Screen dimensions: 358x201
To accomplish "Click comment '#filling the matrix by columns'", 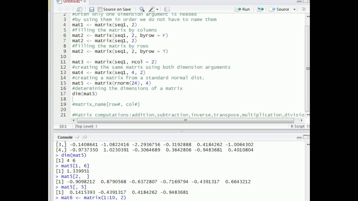I will tap(114, 30).
